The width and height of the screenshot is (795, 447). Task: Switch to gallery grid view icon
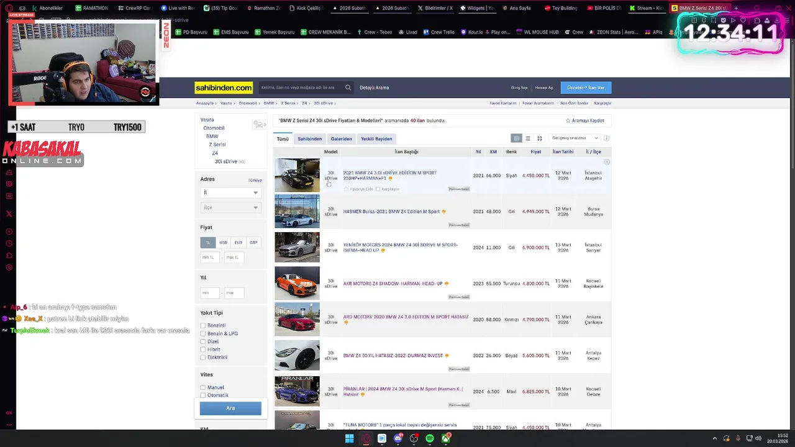pos(539,138)
